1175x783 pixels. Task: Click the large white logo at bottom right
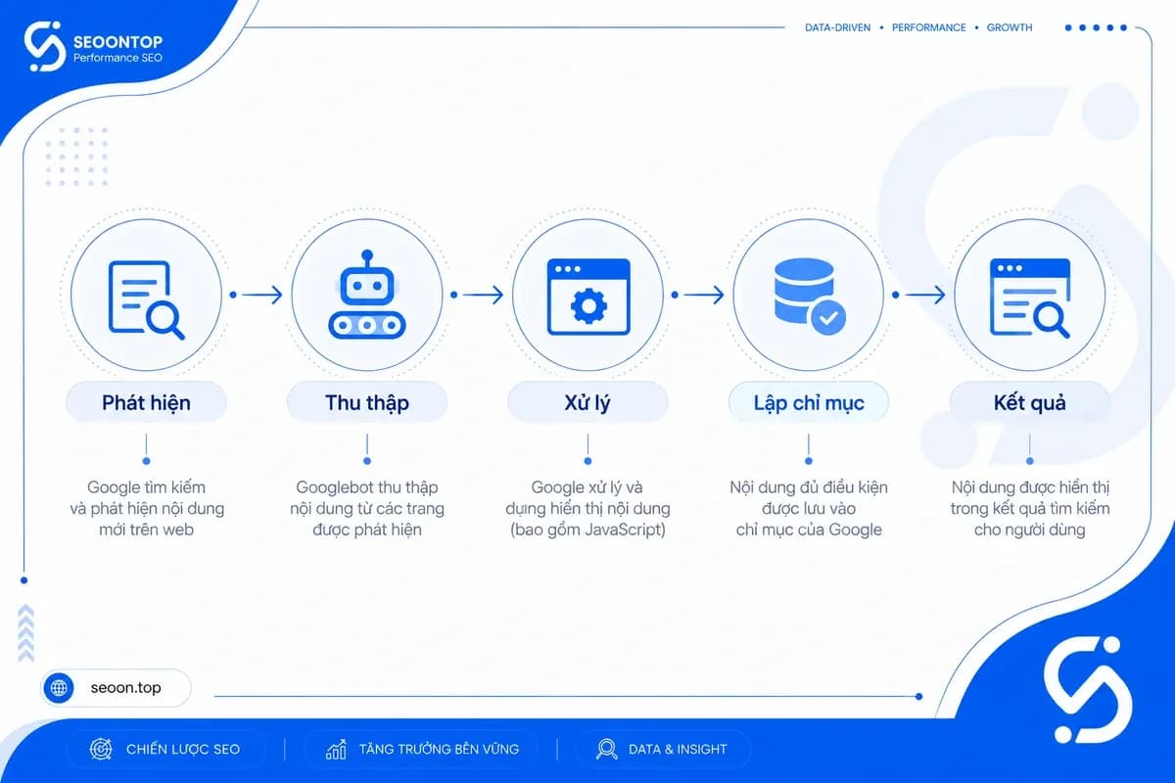pos(1088,687)
